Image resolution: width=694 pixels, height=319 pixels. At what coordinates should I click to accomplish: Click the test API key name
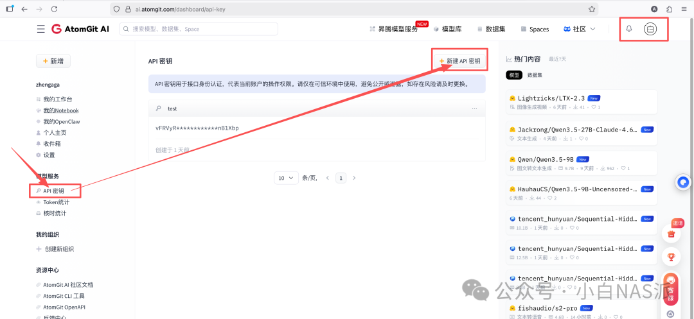(172, 108)
